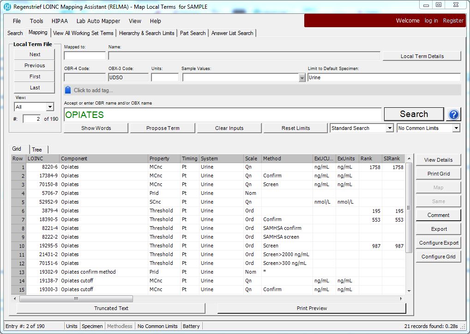470x334 pixels.
Task: Go to the First local term
Action: tap(35, 76)
